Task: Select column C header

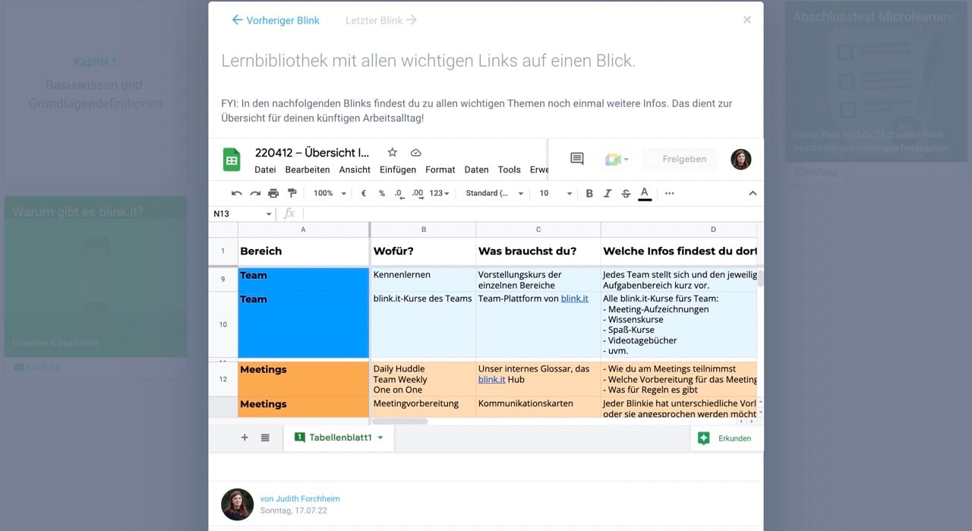Action: pos(538,229)
